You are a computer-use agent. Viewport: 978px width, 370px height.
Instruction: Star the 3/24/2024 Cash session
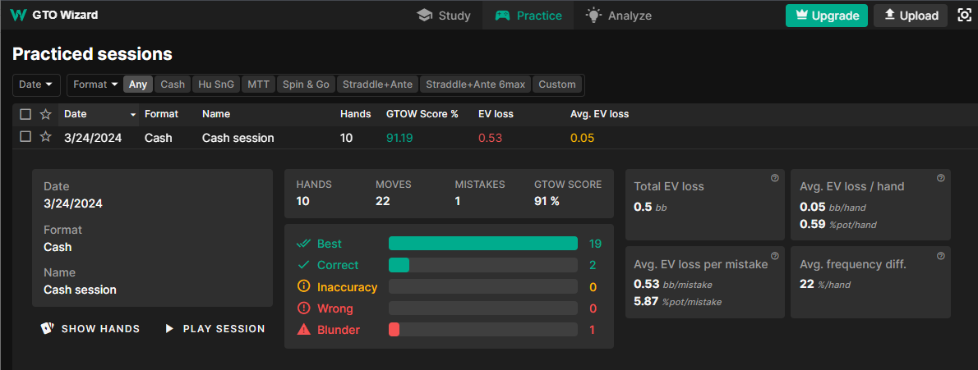click(45, 136)
